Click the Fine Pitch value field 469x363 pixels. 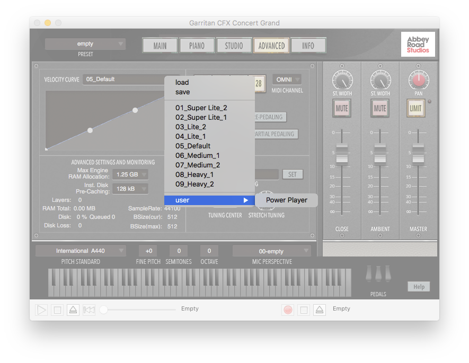pyautogui.click(x=149, y=251)
